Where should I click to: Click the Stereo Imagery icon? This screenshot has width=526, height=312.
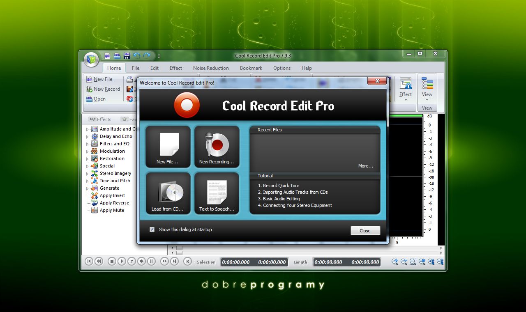point(95,173)
